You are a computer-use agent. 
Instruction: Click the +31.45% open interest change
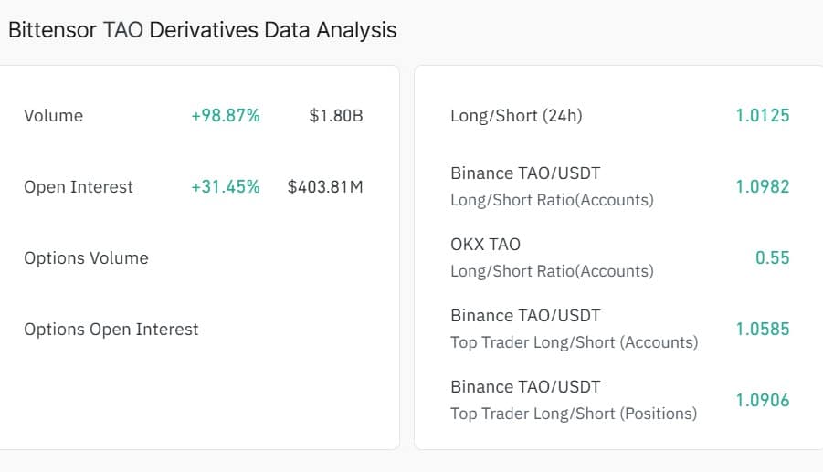point(225,187)
